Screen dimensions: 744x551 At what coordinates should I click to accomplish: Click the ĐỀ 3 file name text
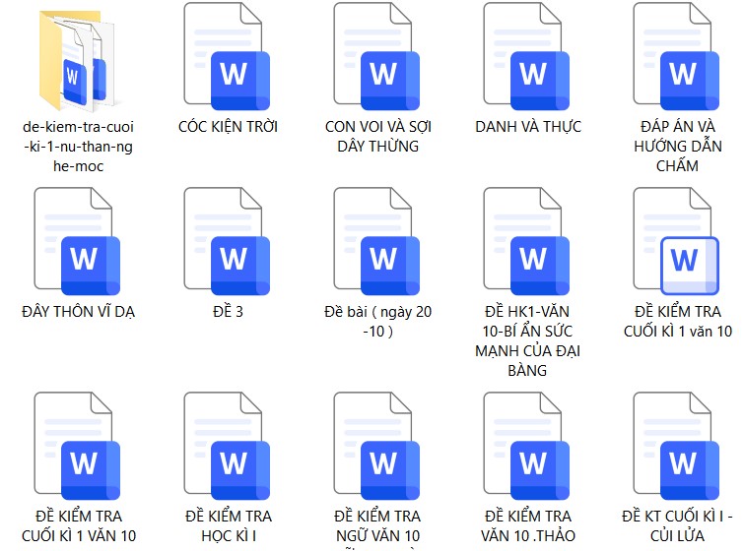(228, 312)
